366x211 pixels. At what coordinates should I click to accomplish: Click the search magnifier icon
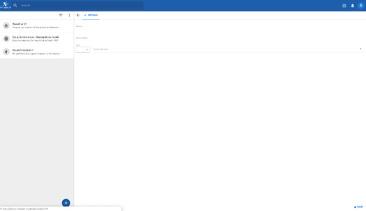pos(16,5)
